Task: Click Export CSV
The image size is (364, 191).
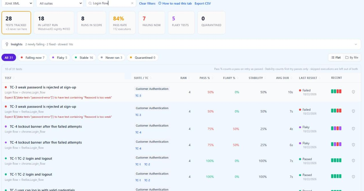Action: 203,3
